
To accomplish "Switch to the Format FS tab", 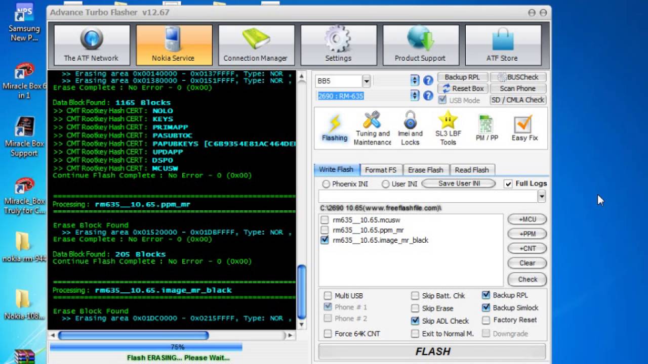I will (381, 170).
